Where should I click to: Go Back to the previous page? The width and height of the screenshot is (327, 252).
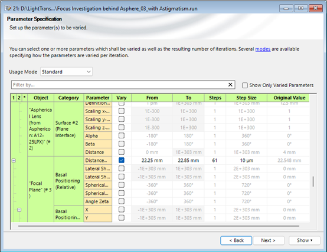point(236,240)
